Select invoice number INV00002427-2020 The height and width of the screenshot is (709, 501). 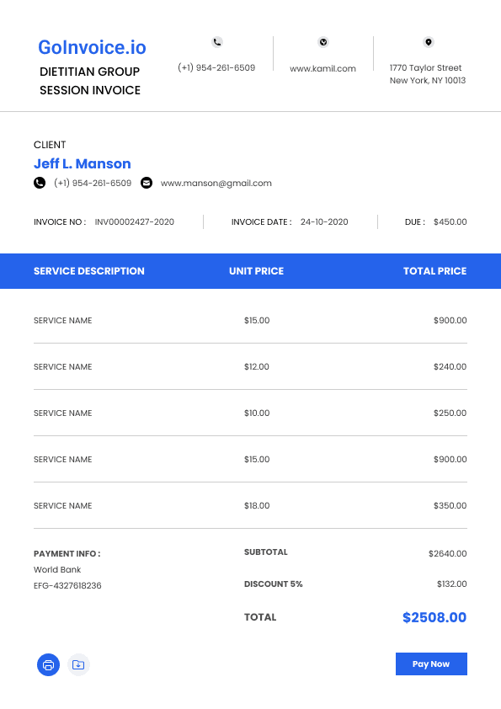(x=134, y=222)
